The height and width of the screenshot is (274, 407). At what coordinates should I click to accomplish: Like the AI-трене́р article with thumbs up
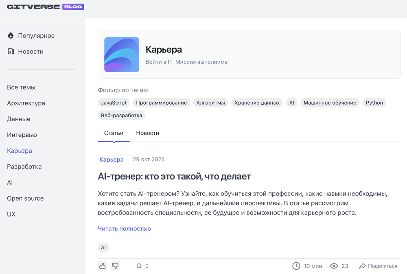103,265
